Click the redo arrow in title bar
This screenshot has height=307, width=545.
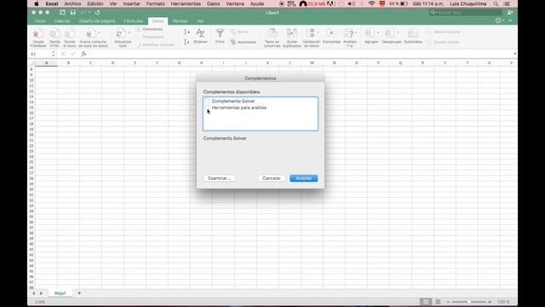click(98, 13)
